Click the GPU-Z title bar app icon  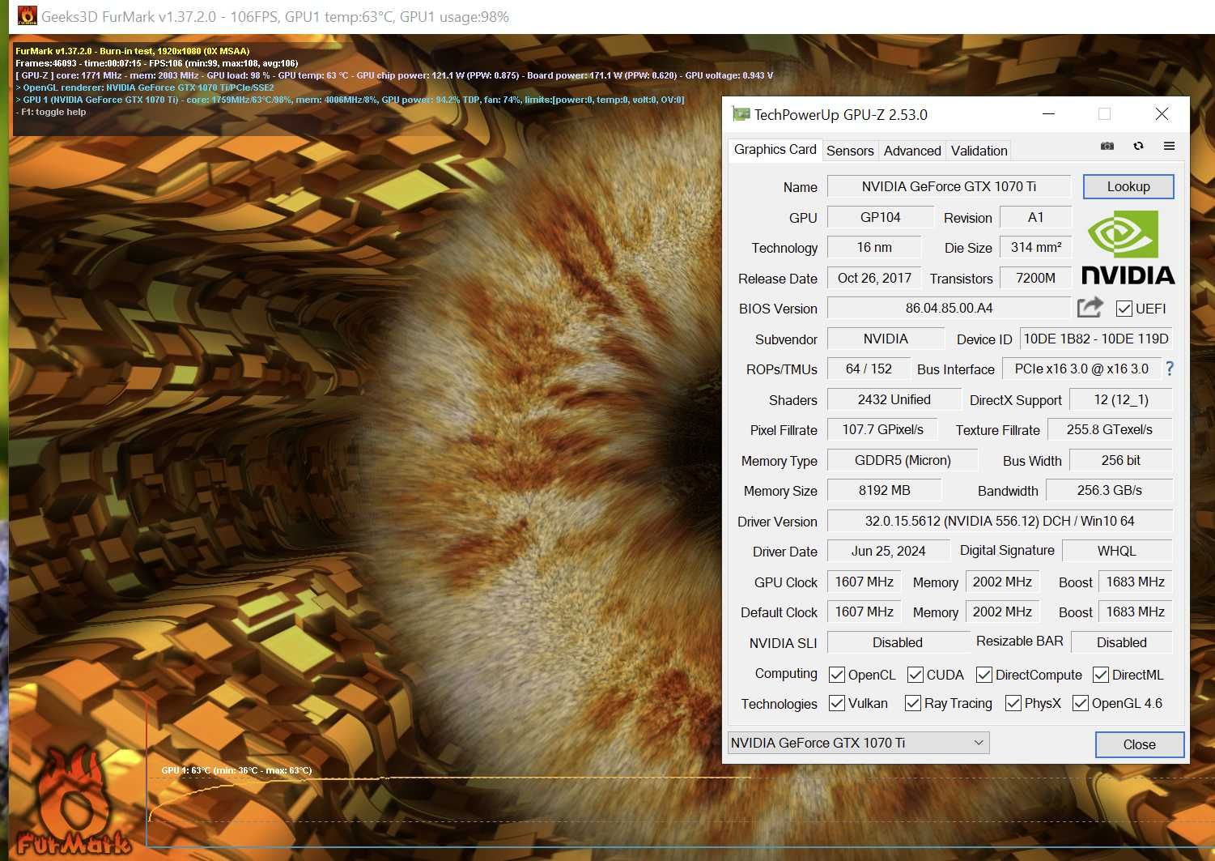(740, 114)
